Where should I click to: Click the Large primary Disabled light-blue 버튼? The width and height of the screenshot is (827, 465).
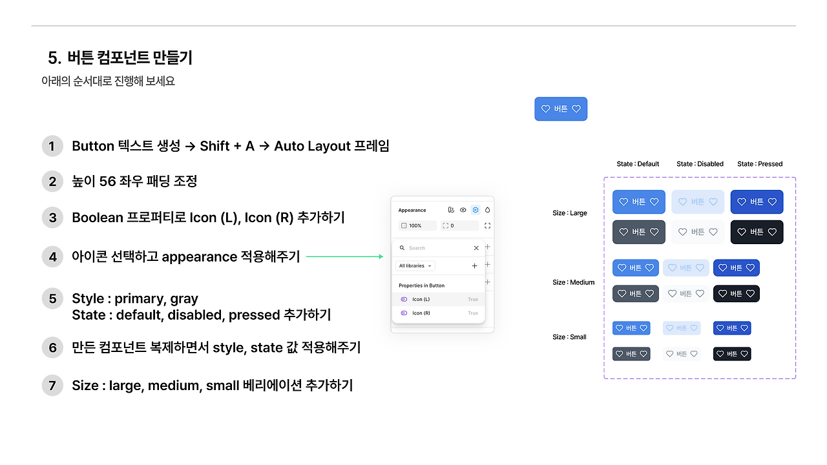(698, 202)
